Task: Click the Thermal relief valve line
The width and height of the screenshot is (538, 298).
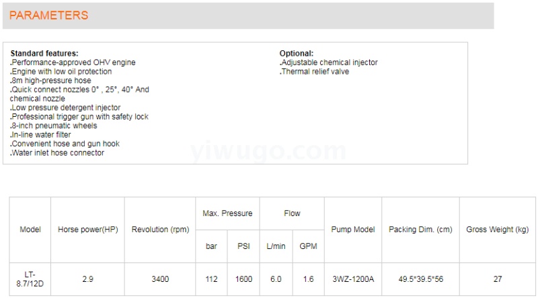Action: (x=315, y=71)
